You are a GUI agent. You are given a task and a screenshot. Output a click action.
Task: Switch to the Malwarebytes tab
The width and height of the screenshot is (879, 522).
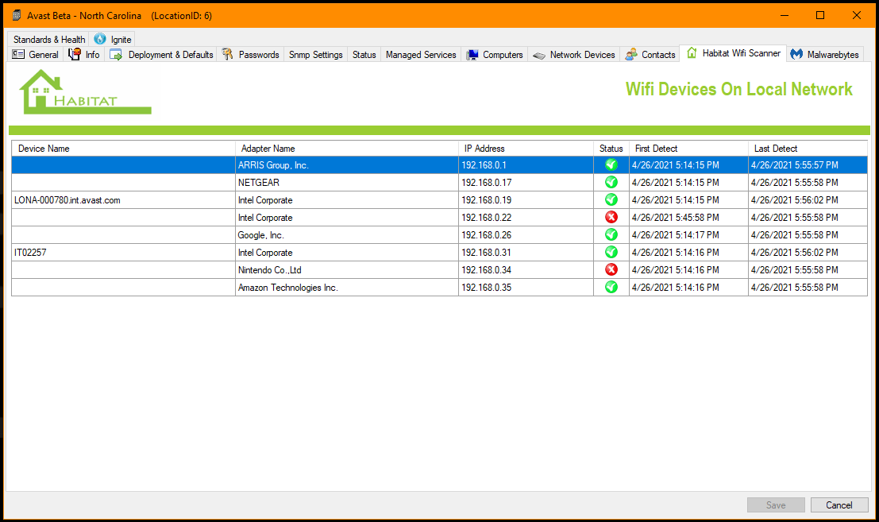(x=825, y=54)
